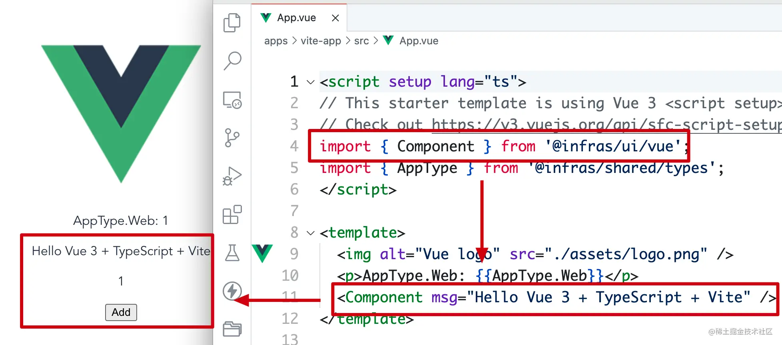
Task: Click the 'src' breadcrumb segment
Action: [x=361, y=41]
